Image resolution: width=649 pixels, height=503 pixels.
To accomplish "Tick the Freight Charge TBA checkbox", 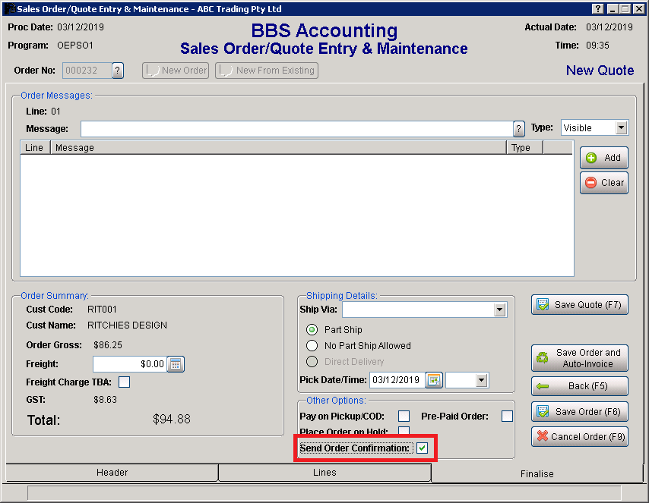I will pyautogui.click(x=124, y=382).
